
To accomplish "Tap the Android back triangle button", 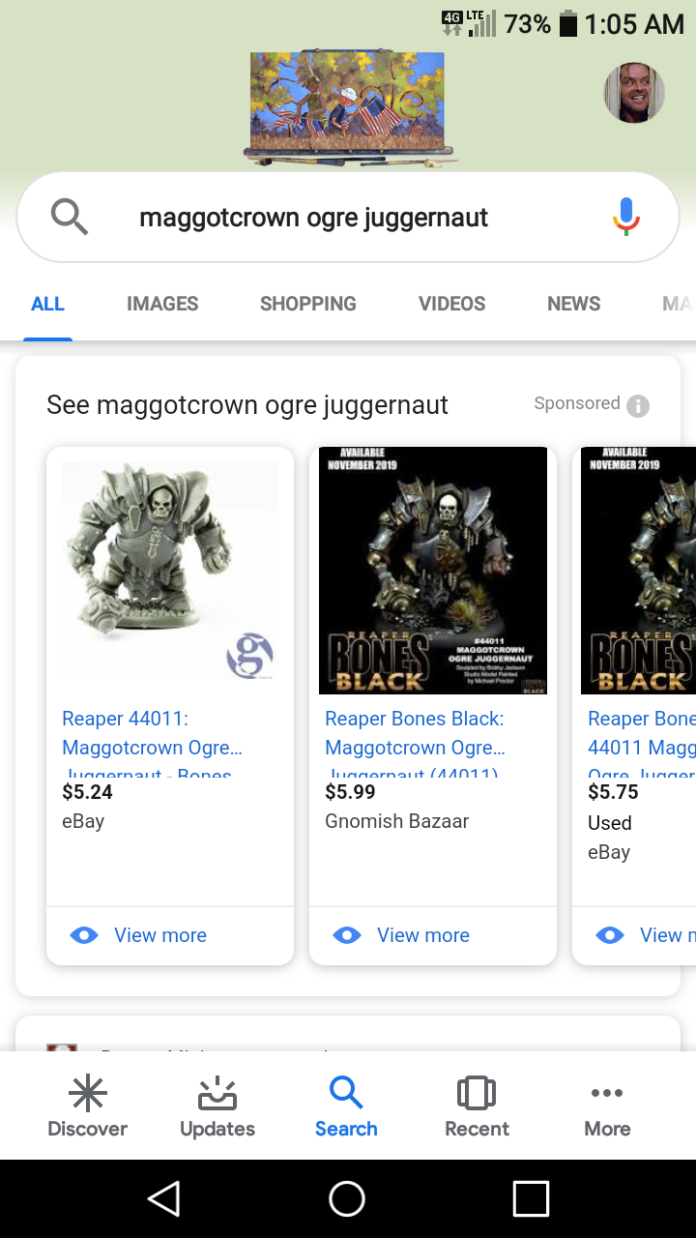I will 164,1199.
